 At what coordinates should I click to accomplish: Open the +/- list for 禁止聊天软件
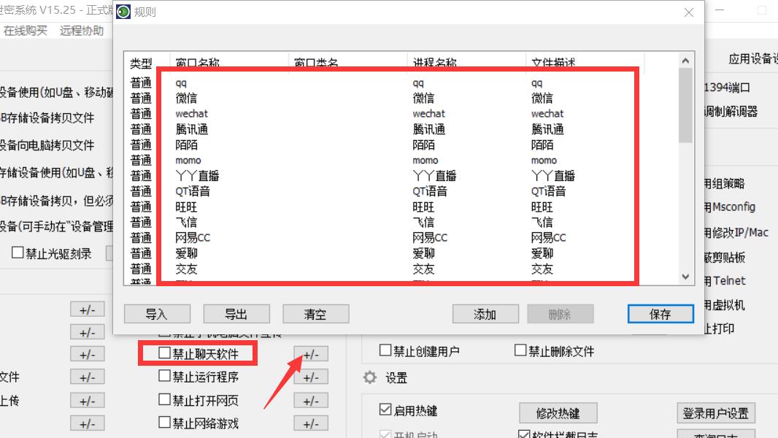pos(311,354)
